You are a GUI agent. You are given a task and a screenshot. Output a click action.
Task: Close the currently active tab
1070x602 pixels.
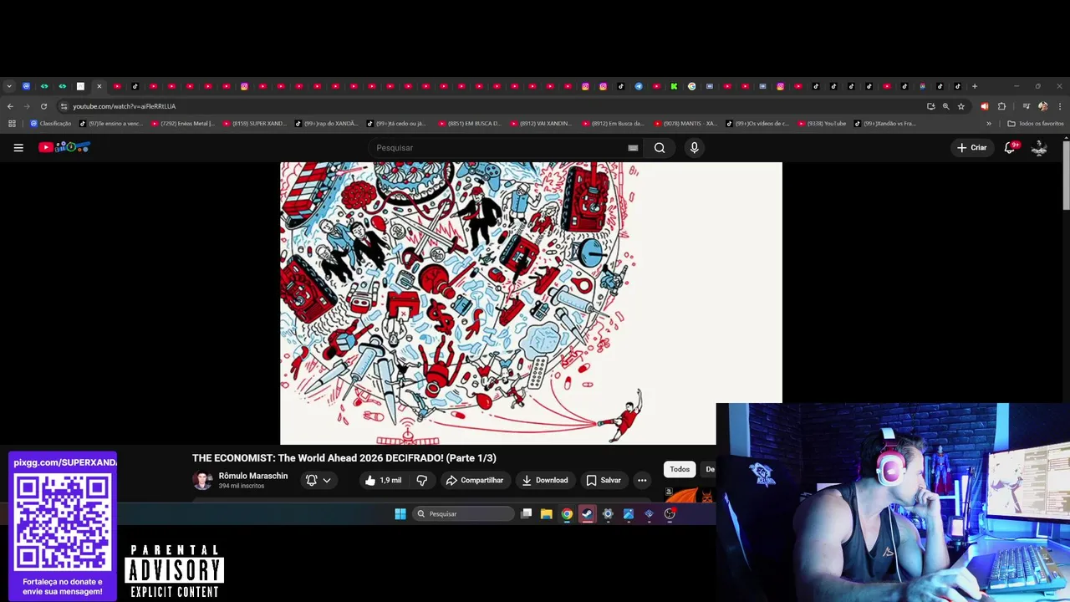(99, 86)
